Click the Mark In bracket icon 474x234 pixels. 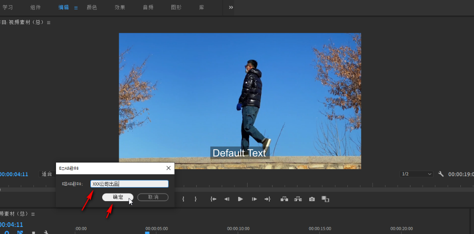(183, 199)
